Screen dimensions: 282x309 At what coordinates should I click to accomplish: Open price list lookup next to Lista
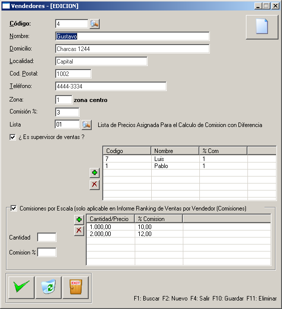[87, 125]
